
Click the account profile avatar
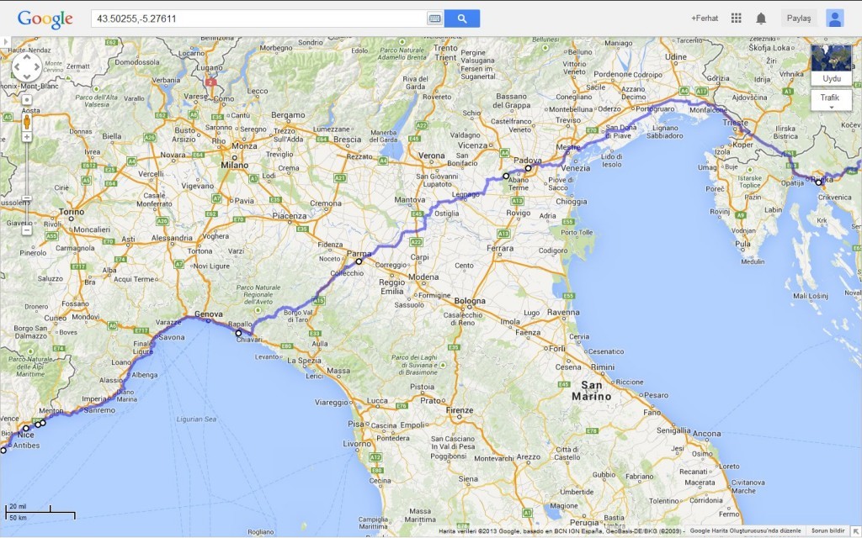(x=834, y=18)
